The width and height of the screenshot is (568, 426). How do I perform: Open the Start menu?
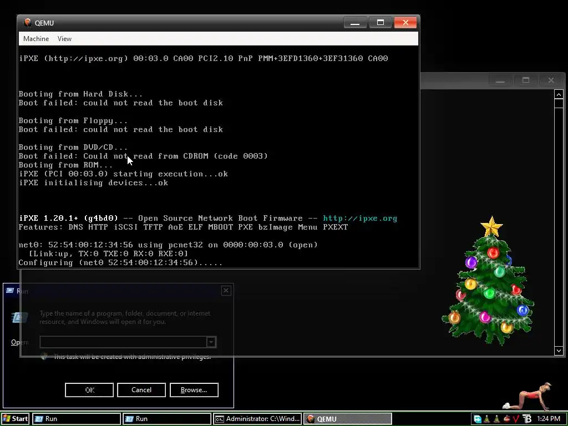[x=15, y=419]
